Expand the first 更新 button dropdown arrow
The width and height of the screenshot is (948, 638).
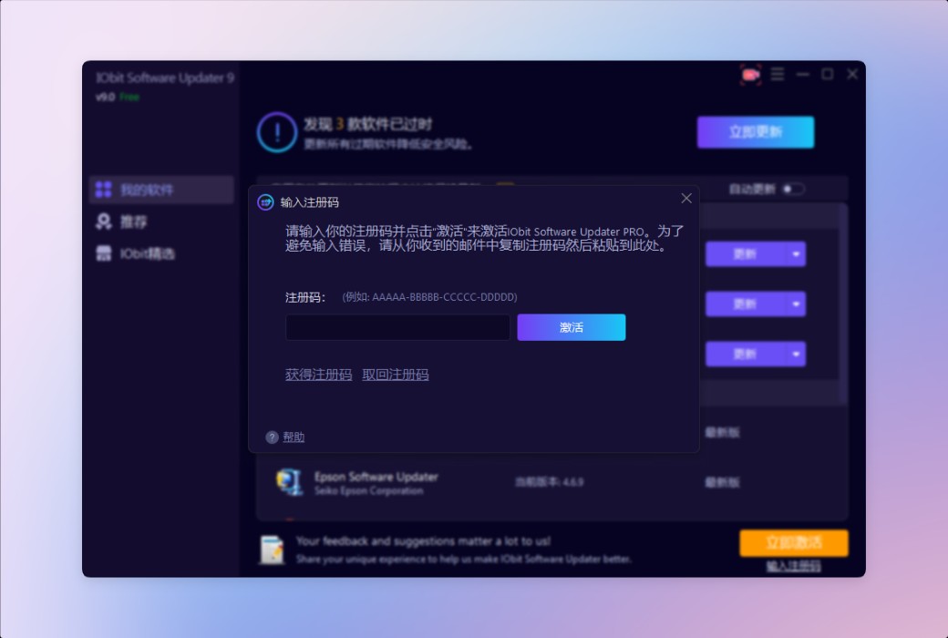click(x=797, y=254)
